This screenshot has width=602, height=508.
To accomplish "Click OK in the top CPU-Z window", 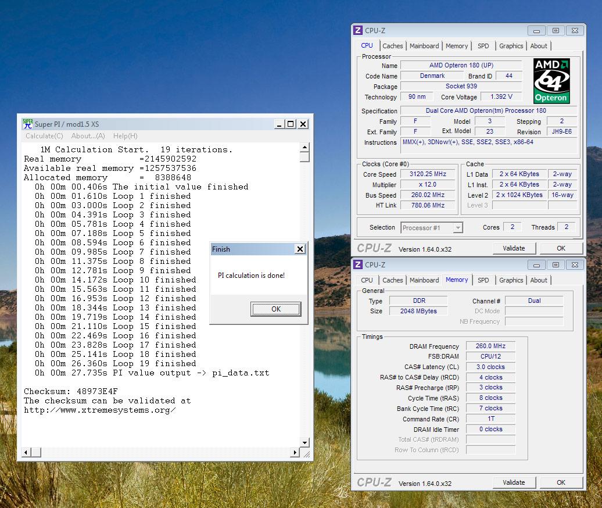I will (x=561, y=248).
